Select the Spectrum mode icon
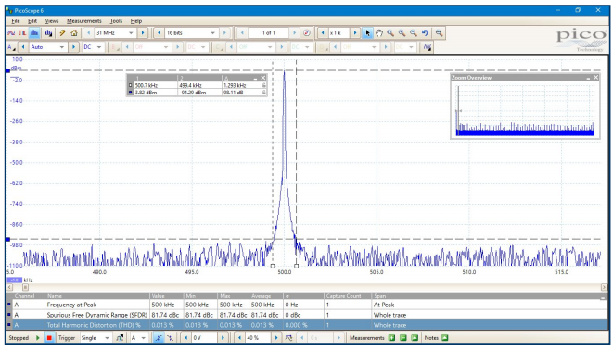Viewport: 613px width, 349px height. pyautogui.click(x=34, y=33)
